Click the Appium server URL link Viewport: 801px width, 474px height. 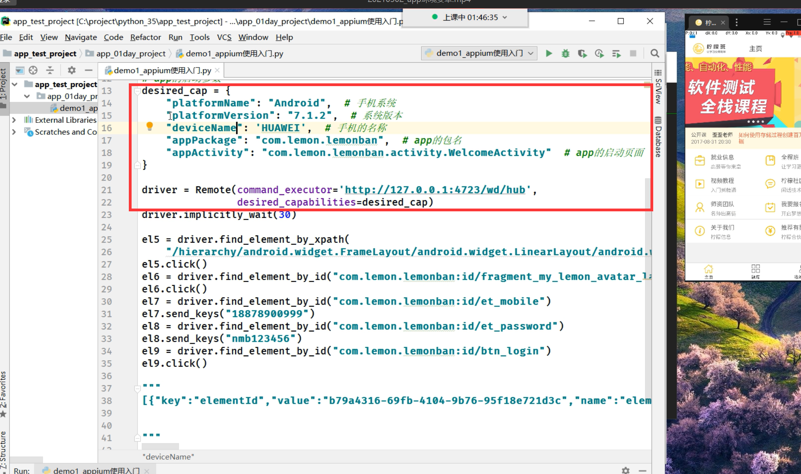tap(435, 190)
